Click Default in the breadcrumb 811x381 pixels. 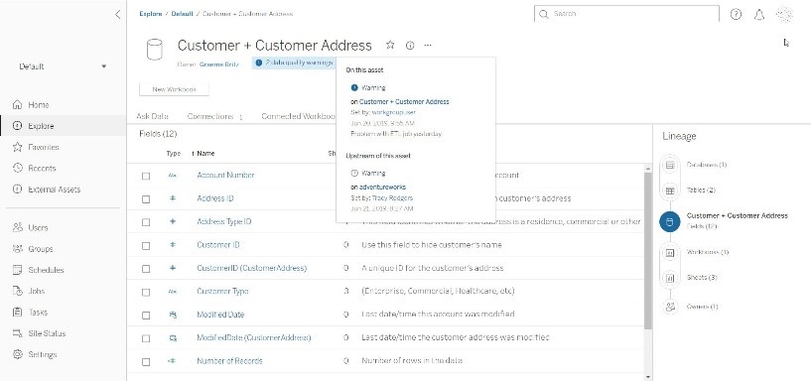(182, 14)
